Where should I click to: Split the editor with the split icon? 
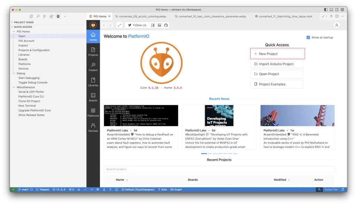337,16
